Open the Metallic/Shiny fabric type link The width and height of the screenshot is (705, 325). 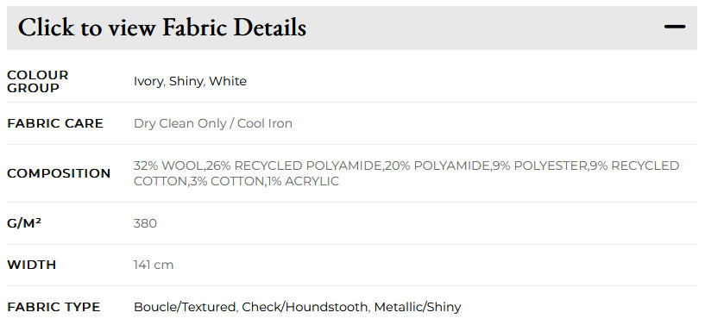418,307
